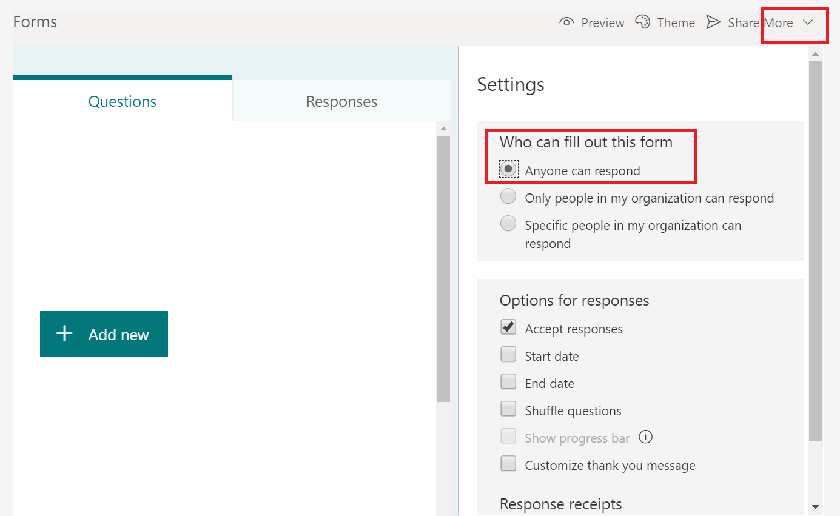Viewport: 840px width, 516px height.
Task: Uncheck Accept responses
Action: click(x=508, y=327)
